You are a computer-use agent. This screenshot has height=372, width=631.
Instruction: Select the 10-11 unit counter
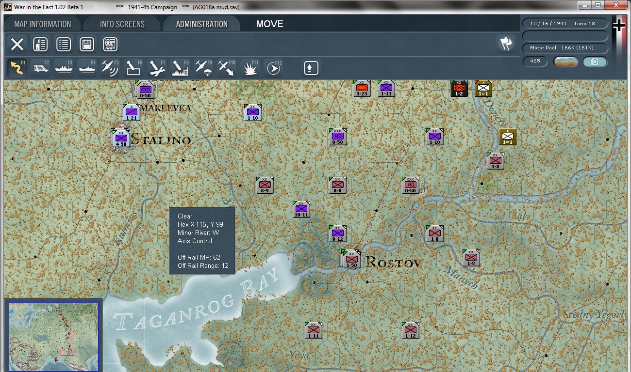click(301, 209)
